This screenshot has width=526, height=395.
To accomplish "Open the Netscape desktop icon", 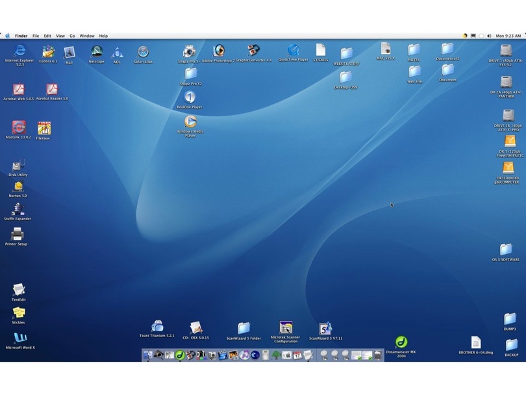I will coord(97,51).
